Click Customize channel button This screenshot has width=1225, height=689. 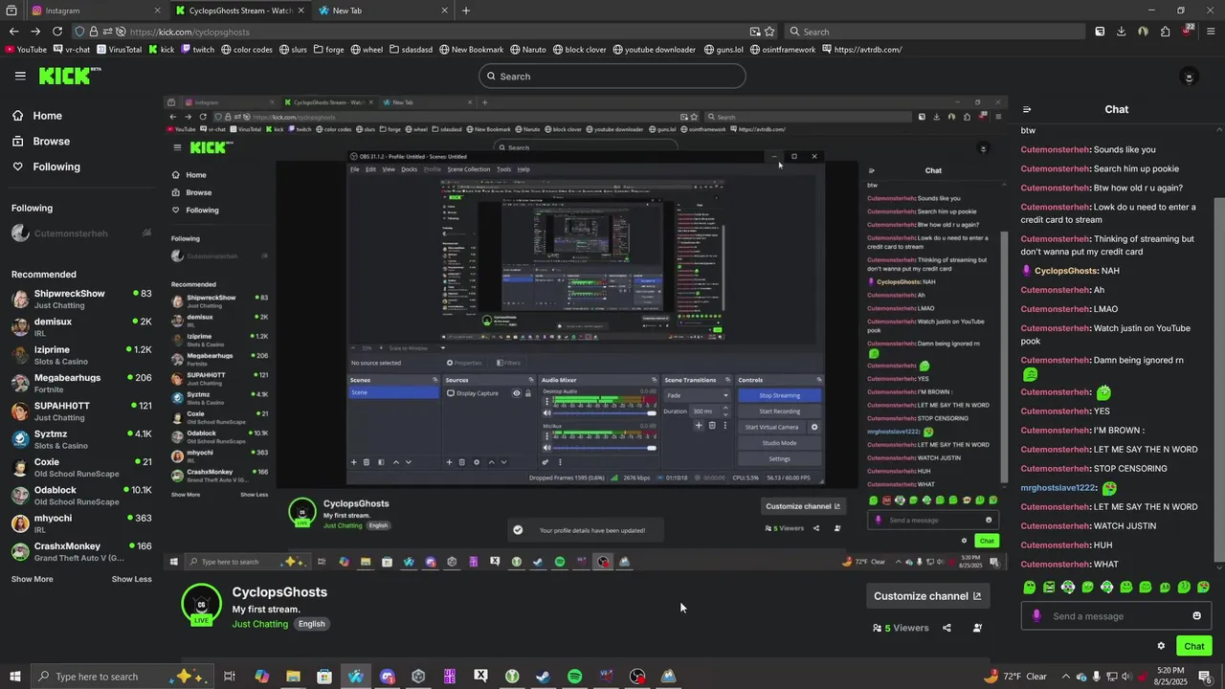pos(927,596)
